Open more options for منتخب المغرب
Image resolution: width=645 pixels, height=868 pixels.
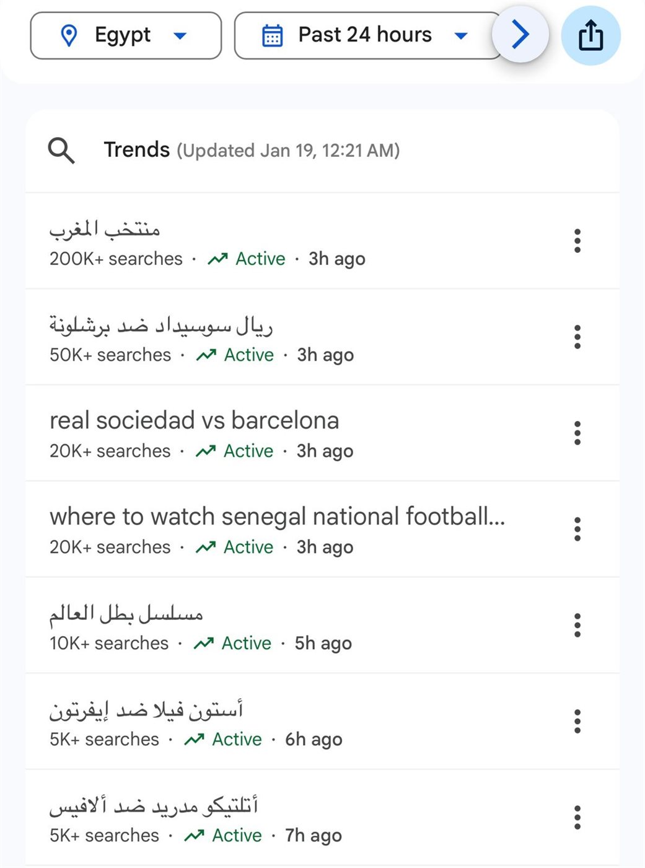tap(577, 241)
